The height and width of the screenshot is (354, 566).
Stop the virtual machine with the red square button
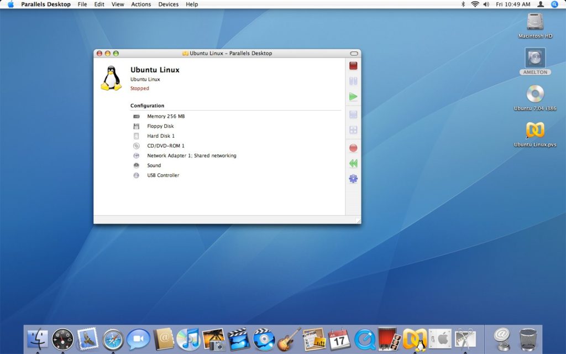point(353,66)
